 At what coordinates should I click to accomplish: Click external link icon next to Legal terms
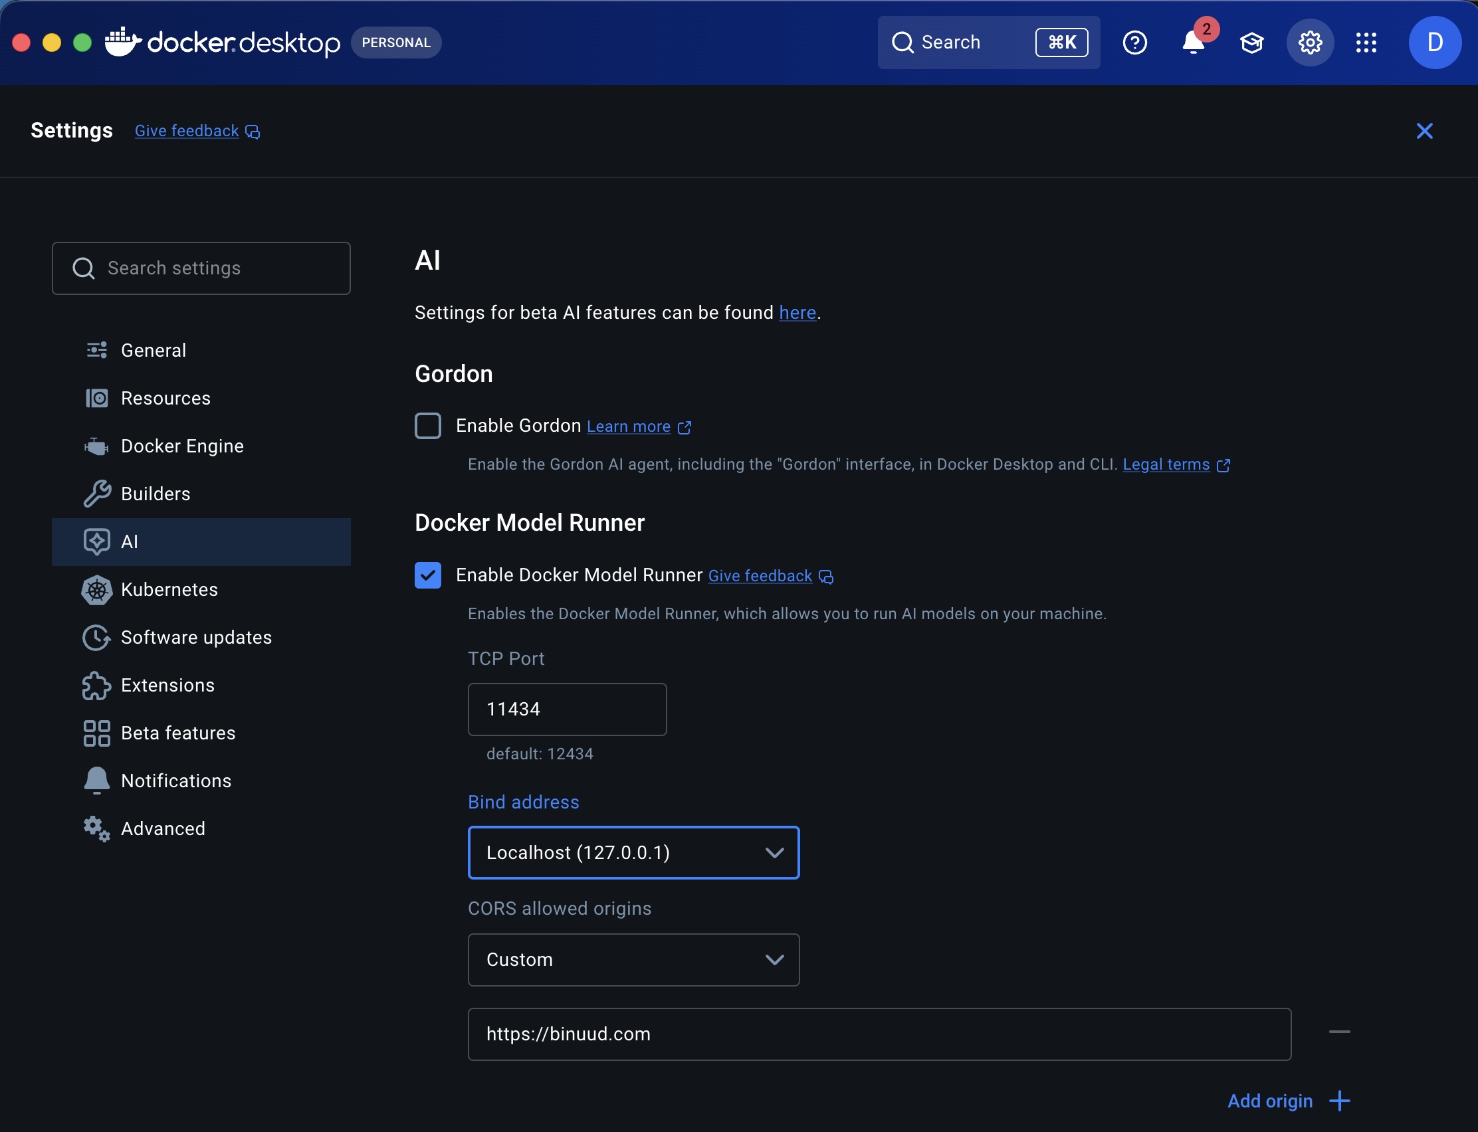click(1223, 465)
